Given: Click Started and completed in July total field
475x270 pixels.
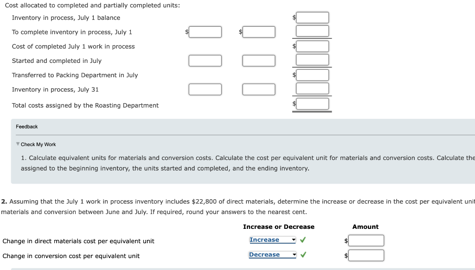Looking at the screenshot, I should click(312, 60).
